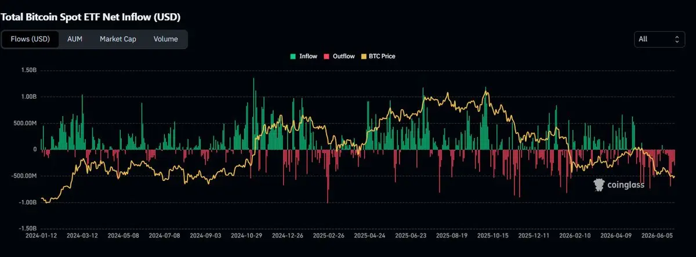Click the 2025-06-23 date label
The image size is (696, 257).
pyautogui.click(x=412, y=237)
